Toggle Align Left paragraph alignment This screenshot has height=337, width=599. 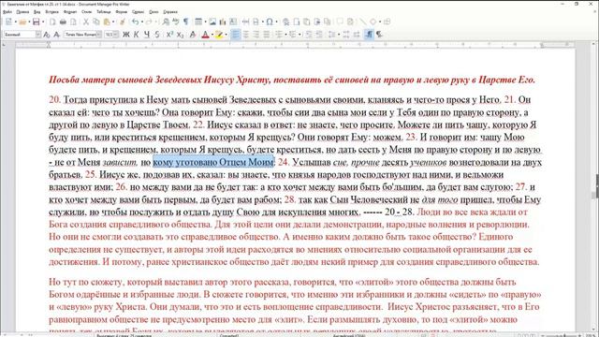[x=235, y=35]
